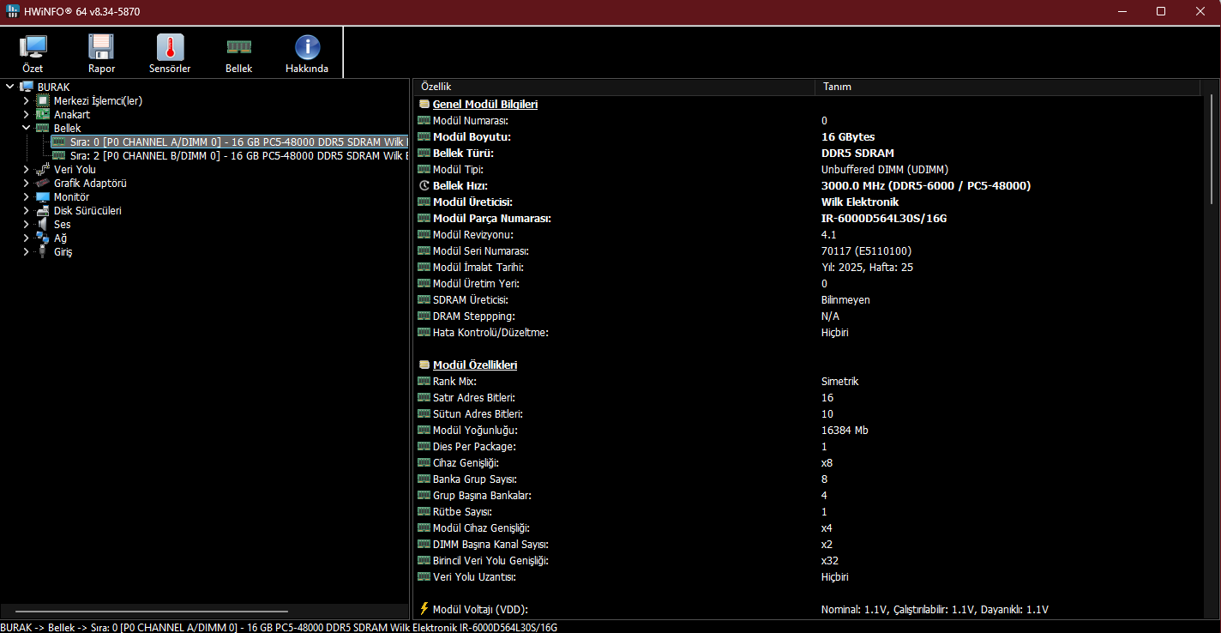Open the Bellek memory toolbar icon
Image resolution: width=1221 pixels, height=633 pixels.
(x=238, y=47)
